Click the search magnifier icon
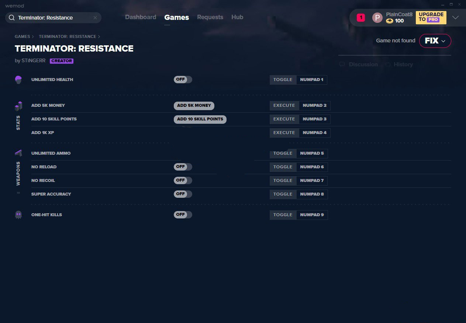This screenshot has width=466, height=323. [x=11, y=18]
